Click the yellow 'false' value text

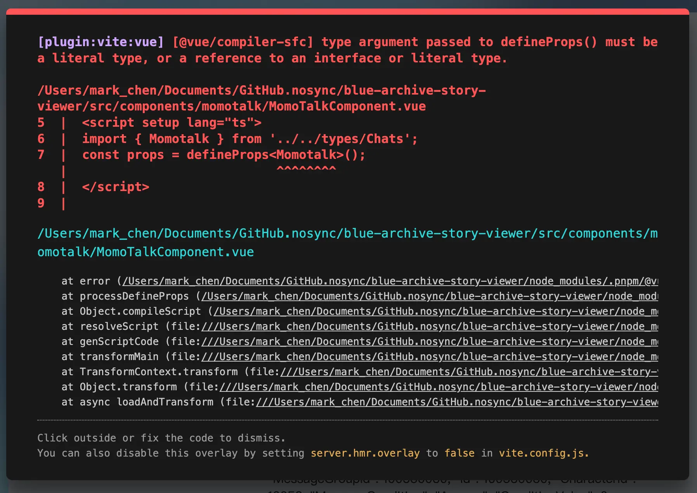click(459, 453)
